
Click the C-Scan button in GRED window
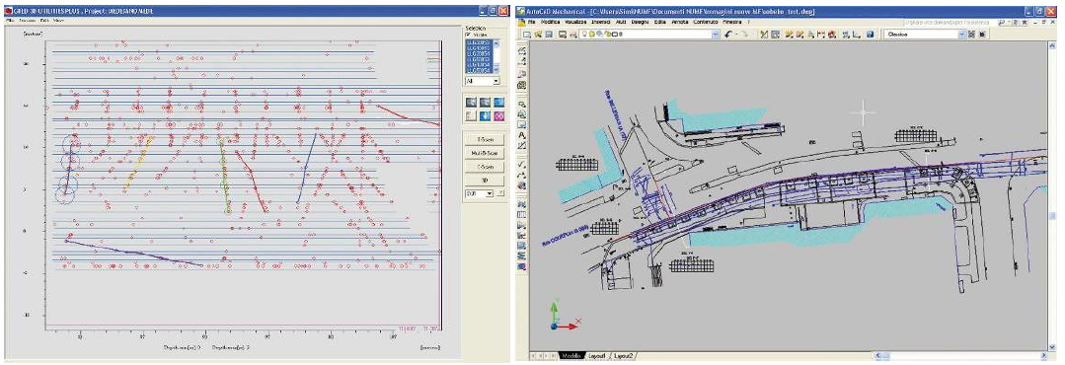coord(485,167)
